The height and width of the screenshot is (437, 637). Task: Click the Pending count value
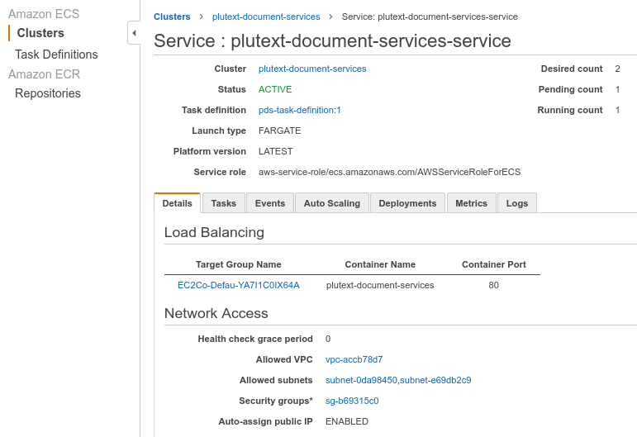[617, 89]
